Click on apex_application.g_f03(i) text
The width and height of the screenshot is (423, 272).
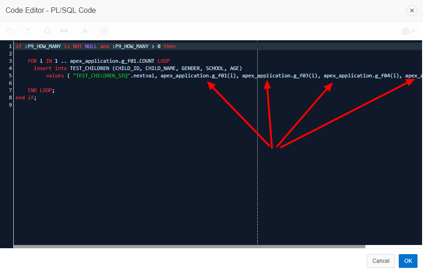[x=279, y=76]
